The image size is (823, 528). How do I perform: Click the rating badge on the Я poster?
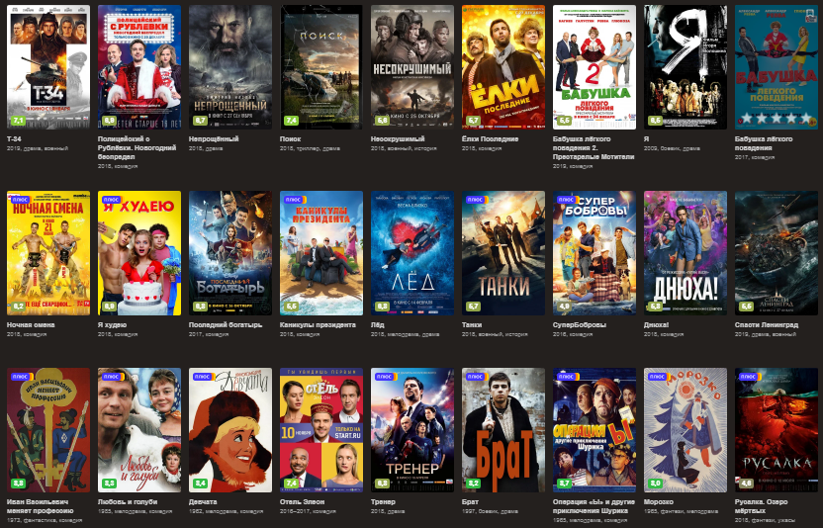655,121
